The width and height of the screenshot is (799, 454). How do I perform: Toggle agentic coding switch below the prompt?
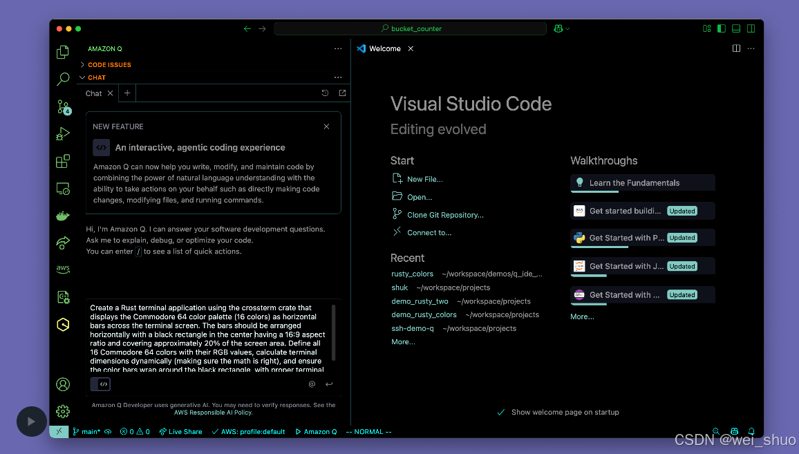100,384
